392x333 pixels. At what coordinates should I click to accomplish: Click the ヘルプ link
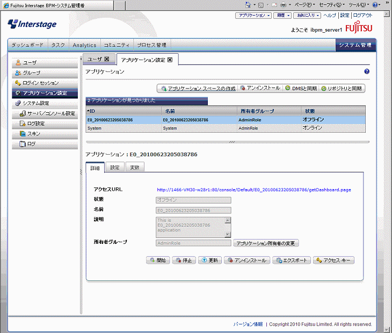click(x=330, y=15)
